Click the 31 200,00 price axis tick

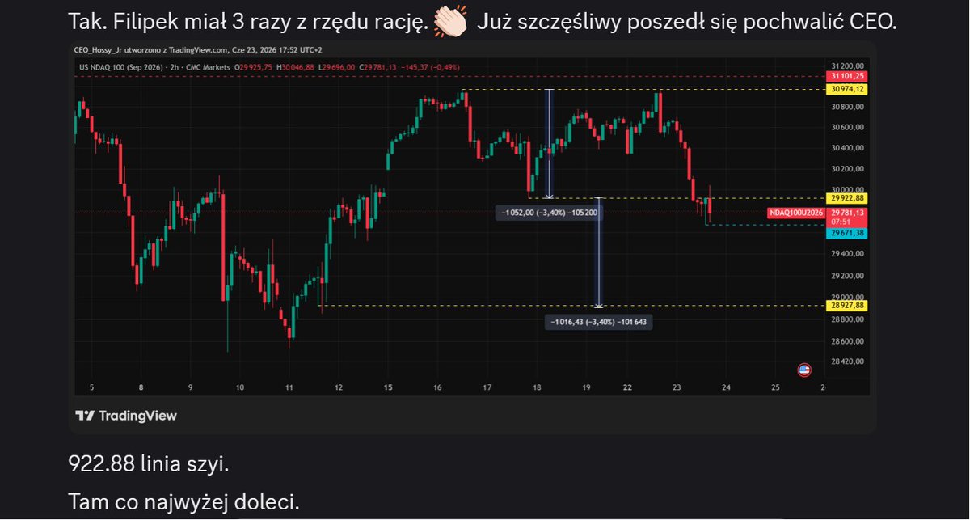(x=847, y=66)
